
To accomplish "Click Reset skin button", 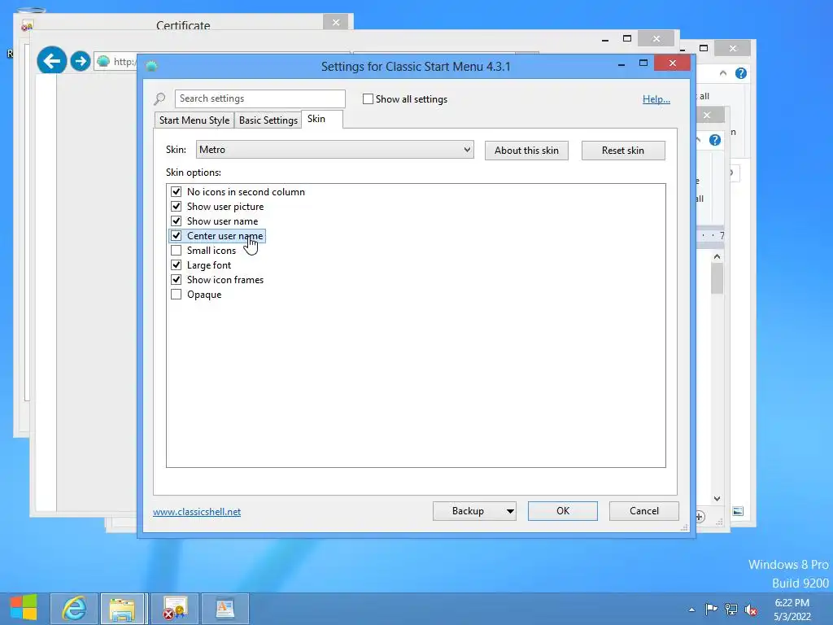I will tap(623, 151).
